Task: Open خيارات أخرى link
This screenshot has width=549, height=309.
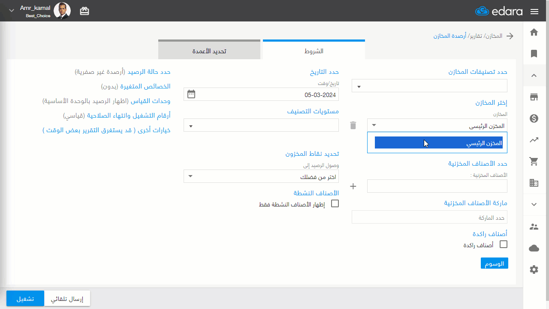Action: click(x=106, y=130)
